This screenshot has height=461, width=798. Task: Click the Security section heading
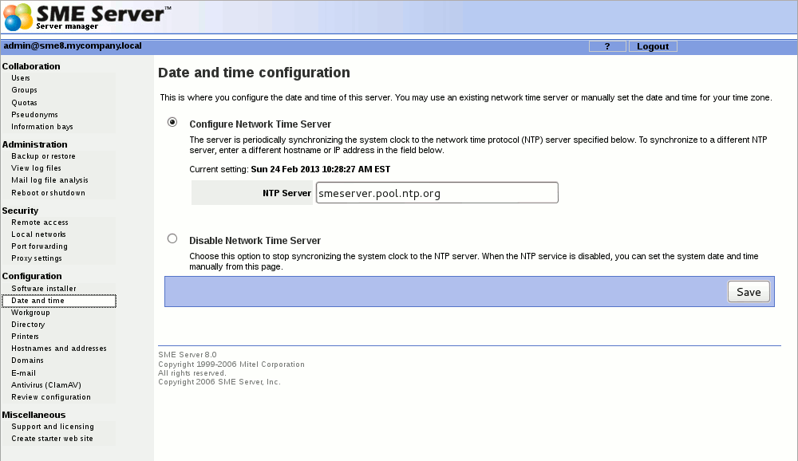[20, 211]
